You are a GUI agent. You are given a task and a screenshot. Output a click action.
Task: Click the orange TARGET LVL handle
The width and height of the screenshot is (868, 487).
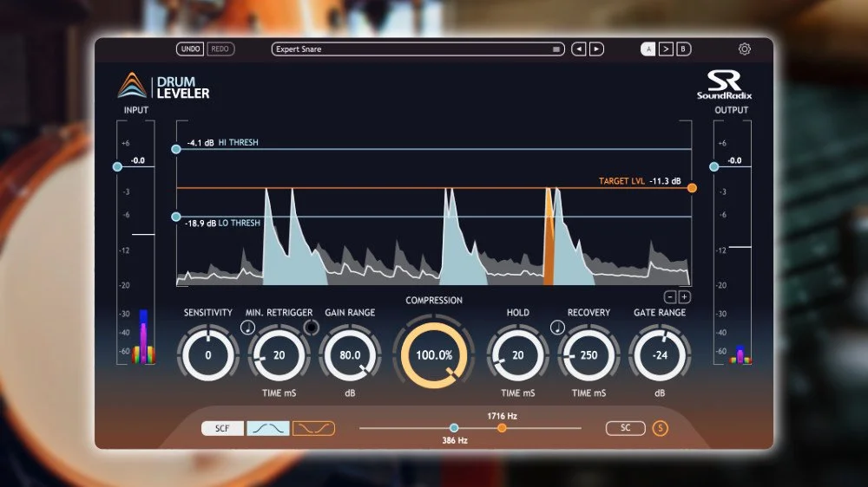(692, 188)
